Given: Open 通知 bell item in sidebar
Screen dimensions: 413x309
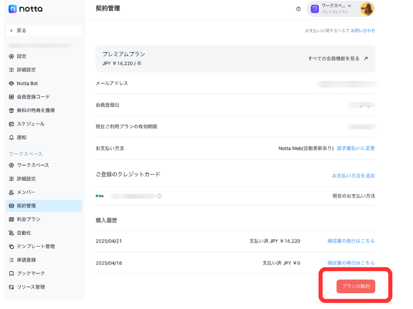Looking at the screenshot, I should tap(21, 138).
